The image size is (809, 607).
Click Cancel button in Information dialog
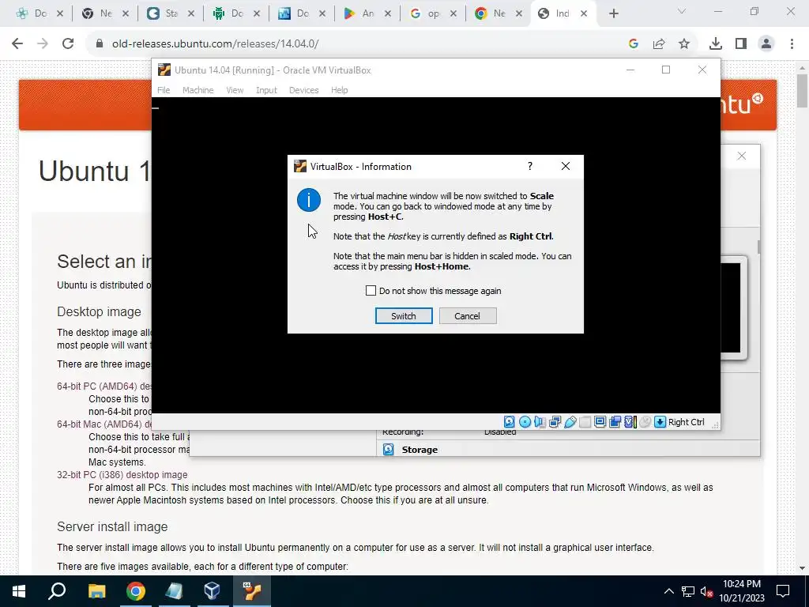(468, 316)
